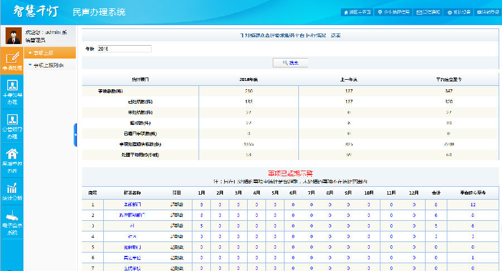Screen dimensions: 502x271
Task: Click the year input field showing 2016
Action: (124, 49)
